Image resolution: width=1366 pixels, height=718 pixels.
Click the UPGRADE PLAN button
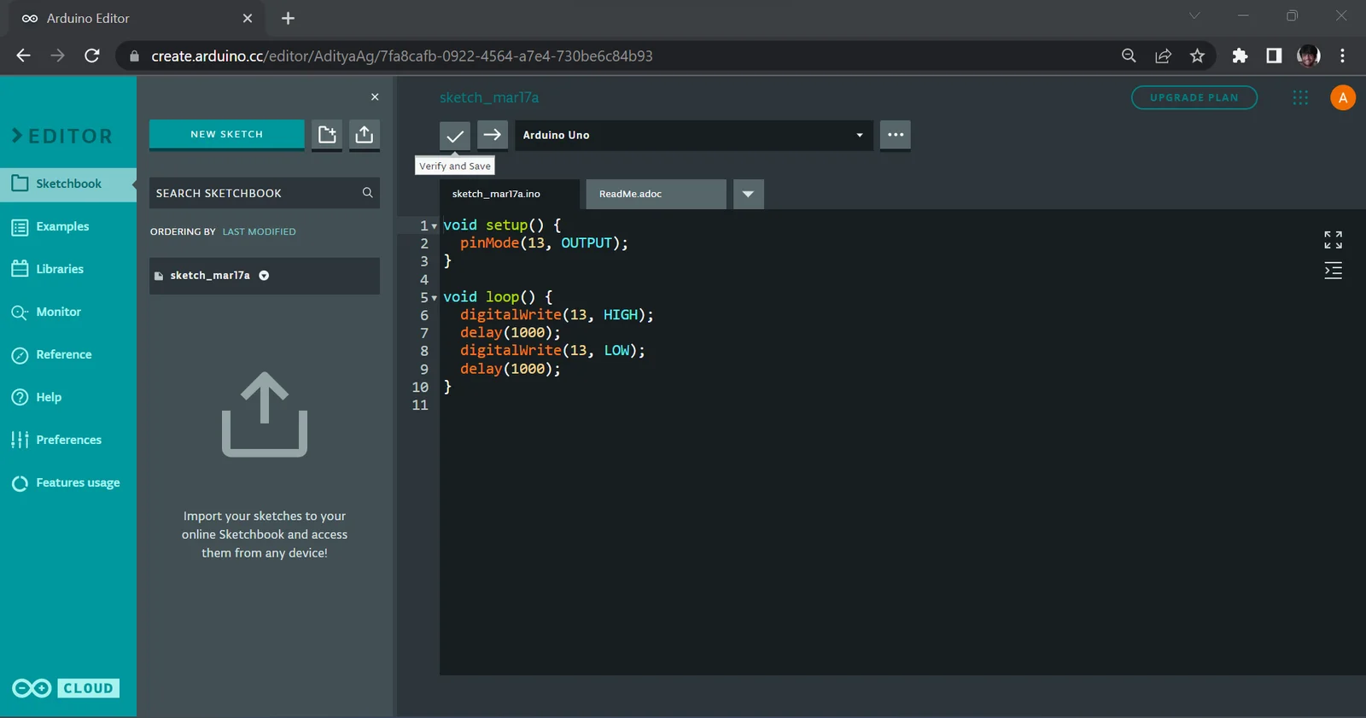1194,97
